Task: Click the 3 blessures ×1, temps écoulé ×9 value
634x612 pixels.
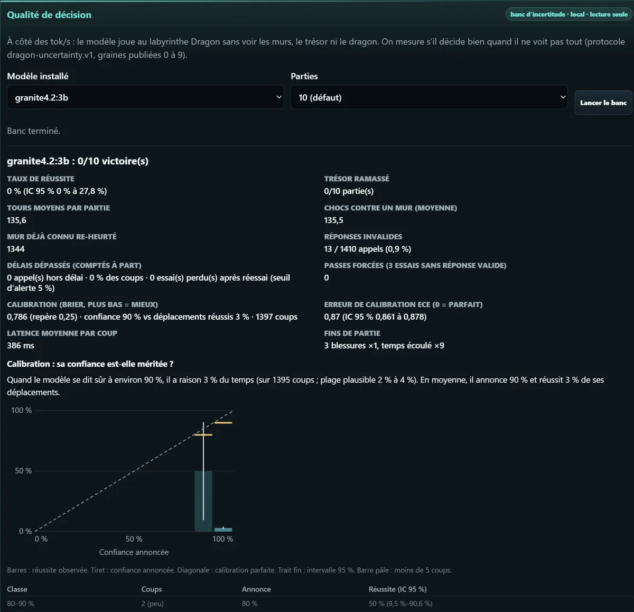Action: [384, 346]
